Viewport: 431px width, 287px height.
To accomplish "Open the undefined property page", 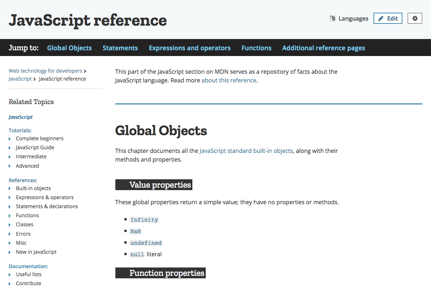I will pos(146,243).
